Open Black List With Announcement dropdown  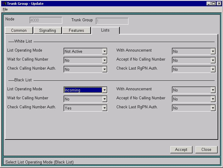(x=213, y=90)
